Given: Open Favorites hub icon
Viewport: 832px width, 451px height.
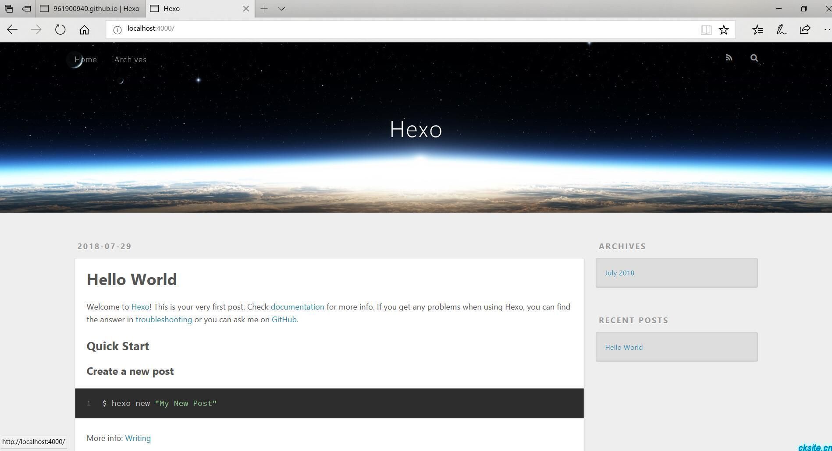Looking at the screenshot, I should click(x=757, y=30).
